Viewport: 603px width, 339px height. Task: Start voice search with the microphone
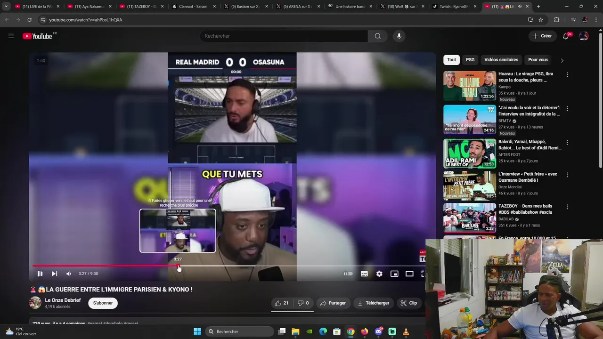(399, 36)
